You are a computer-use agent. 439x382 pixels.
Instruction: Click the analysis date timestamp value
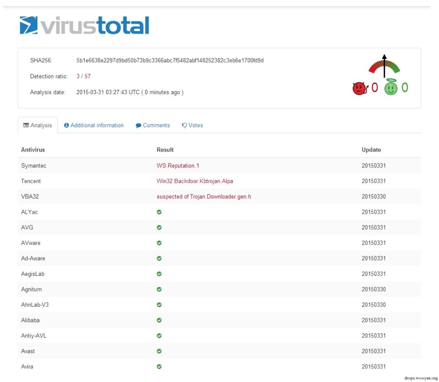[130, 92]
